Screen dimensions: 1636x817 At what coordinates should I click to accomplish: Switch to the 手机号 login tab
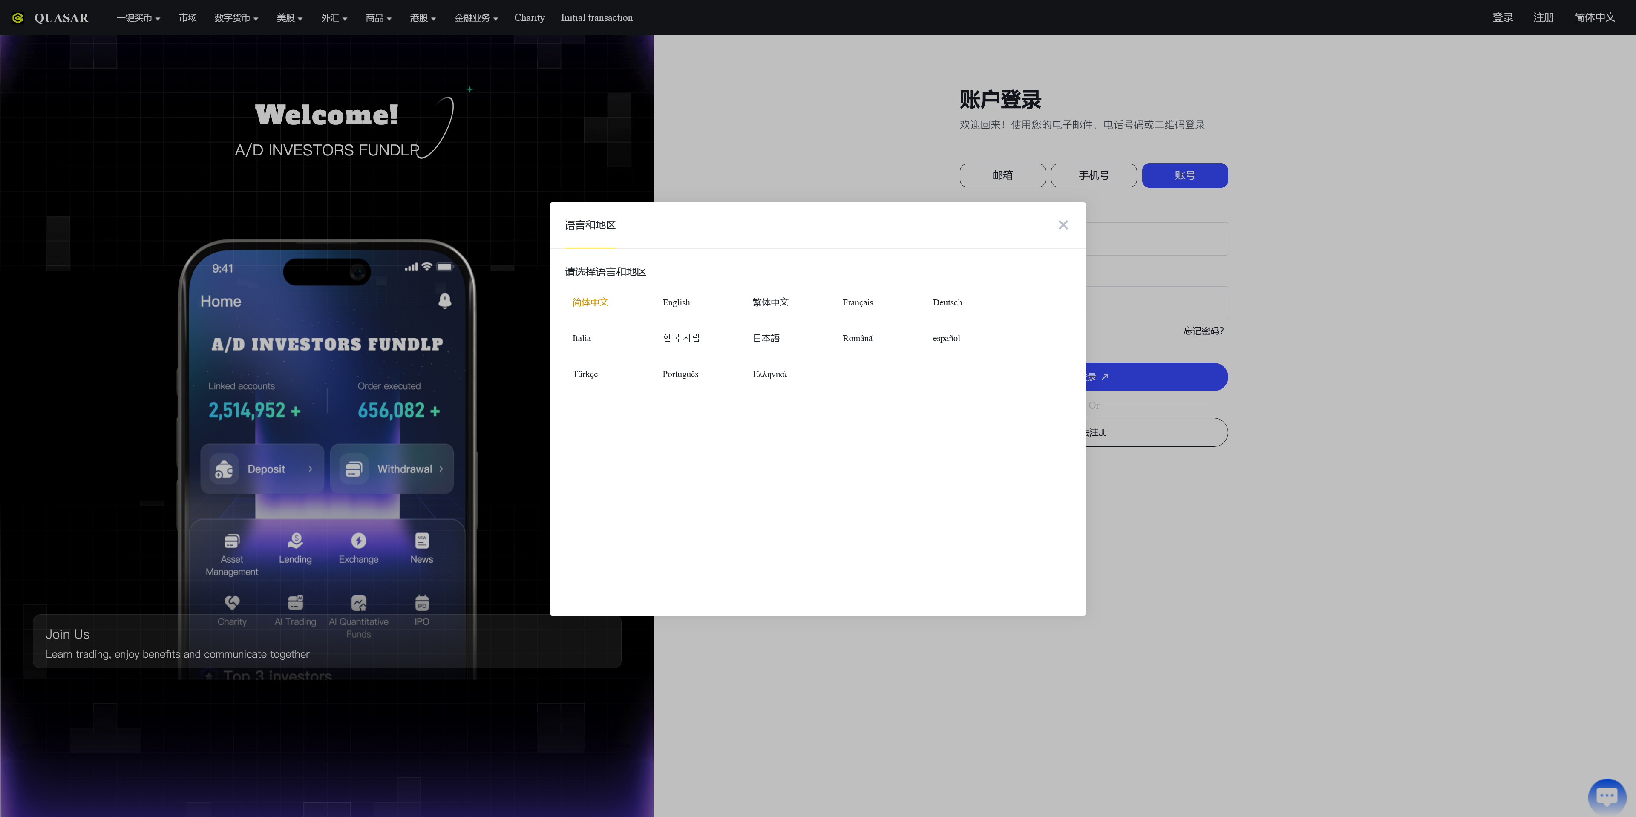1094,175
